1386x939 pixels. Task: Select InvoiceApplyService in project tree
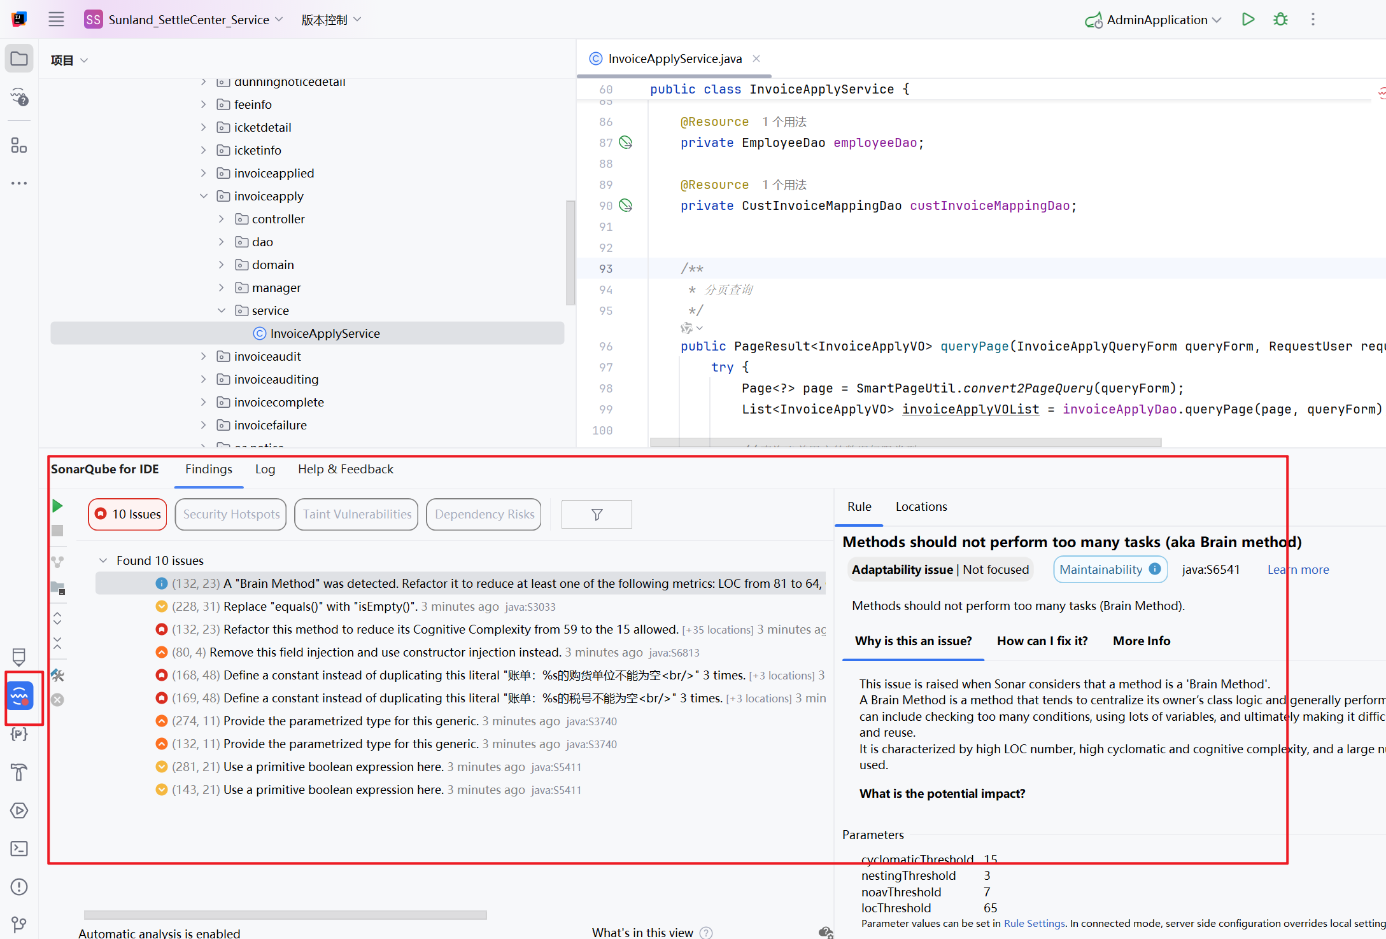[308, 333]
